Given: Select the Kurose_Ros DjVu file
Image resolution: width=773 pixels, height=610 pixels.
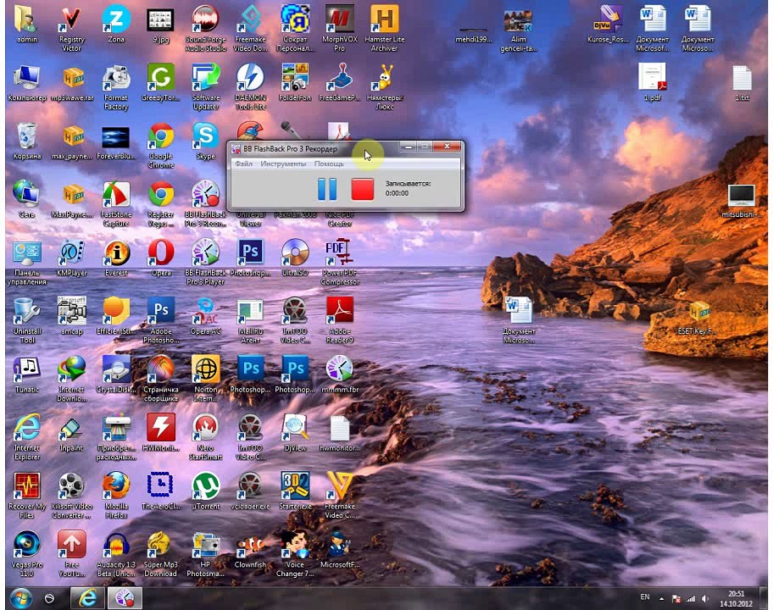Looking at the screenshot, I should [608, 25].
